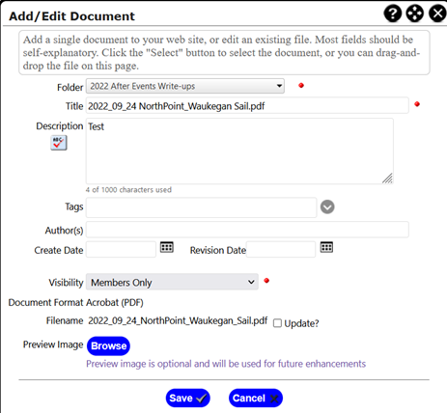447x413 pixels.
Task: Close the Add/Edit Document dialog
Action: tap(437, 14)
